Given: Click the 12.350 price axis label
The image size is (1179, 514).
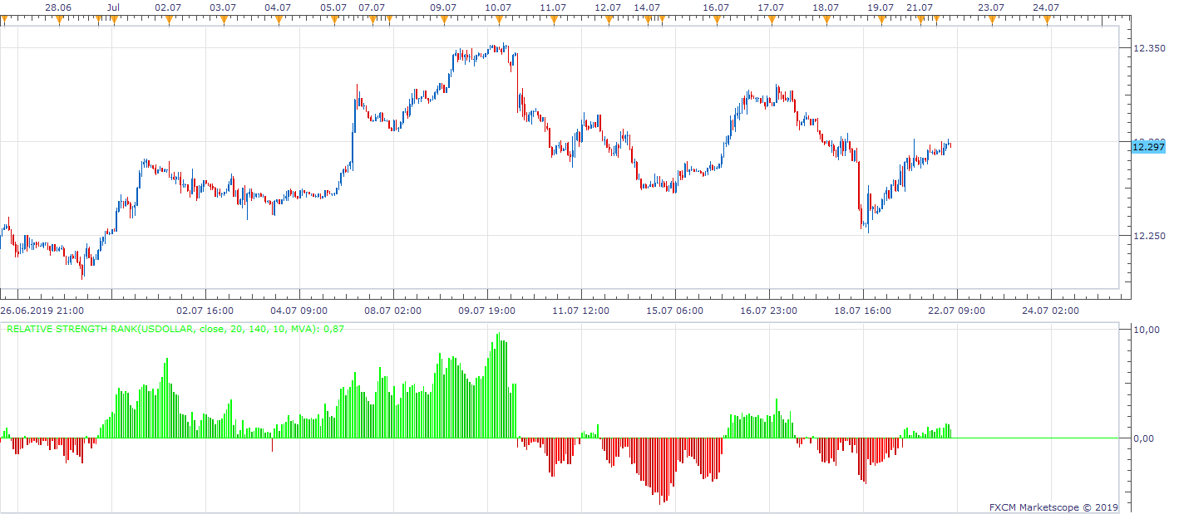Looking at the screenshot, I should (x=1149, y=48).
